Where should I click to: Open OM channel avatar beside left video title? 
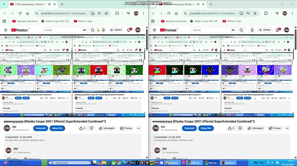point(7,128)
